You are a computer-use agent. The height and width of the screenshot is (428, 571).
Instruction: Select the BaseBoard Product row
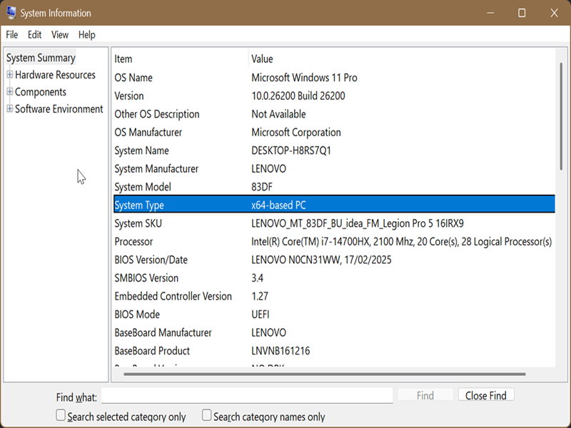[x=334, y=350]
